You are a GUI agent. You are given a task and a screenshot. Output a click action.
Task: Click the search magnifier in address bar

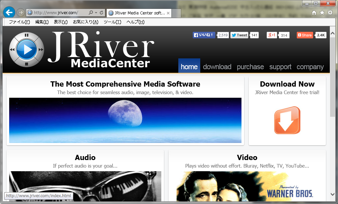click(91, 13)
